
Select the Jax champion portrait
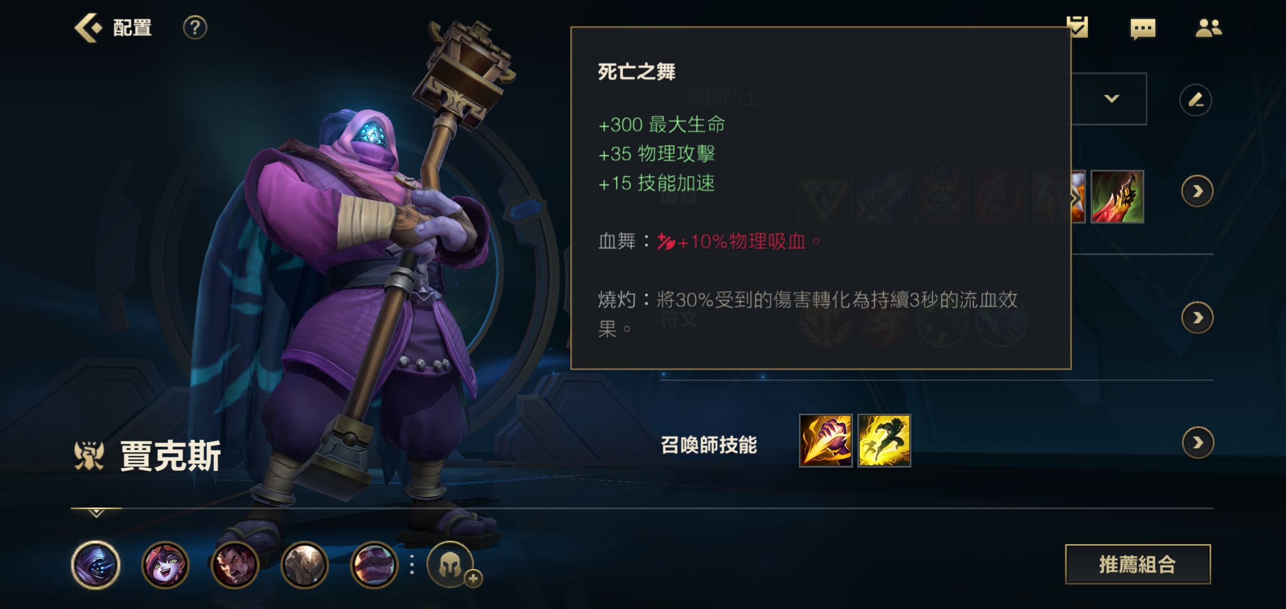click(96, 565)
